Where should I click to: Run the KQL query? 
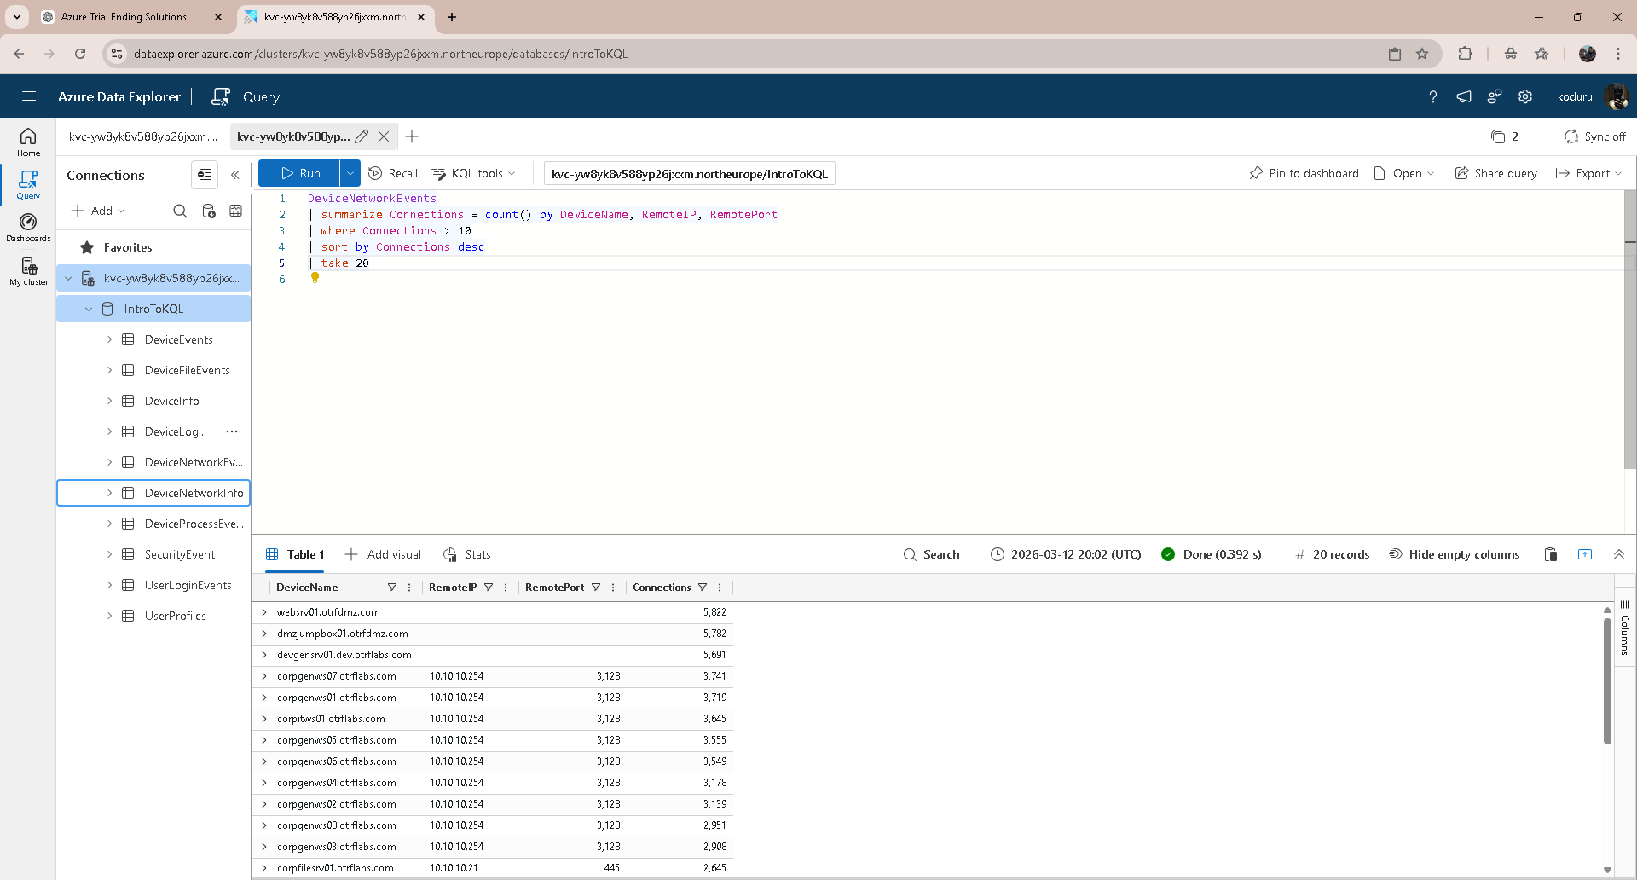point(300,173)
